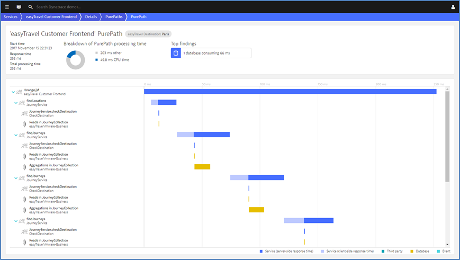Click the easyTravel Destination: Paris tag
The height and width of the screenshot is (260, 460).
(x=148, y=34)
